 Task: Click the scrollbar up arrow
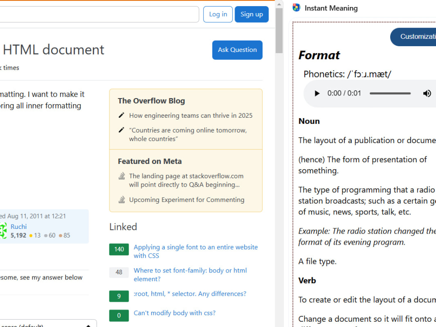[279, 4]
